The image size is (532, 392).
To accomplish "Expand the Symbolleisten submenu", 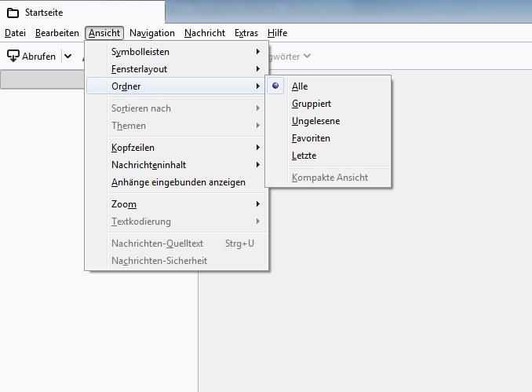I will click(x=140, y=52).
